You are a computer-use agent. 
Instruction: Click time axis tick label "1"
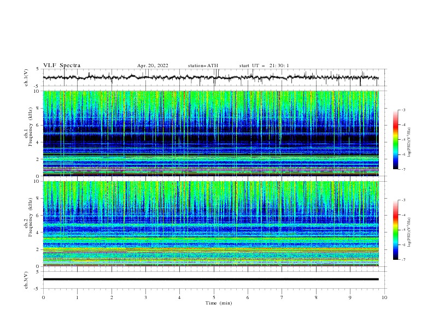click(x=77, y=297)
